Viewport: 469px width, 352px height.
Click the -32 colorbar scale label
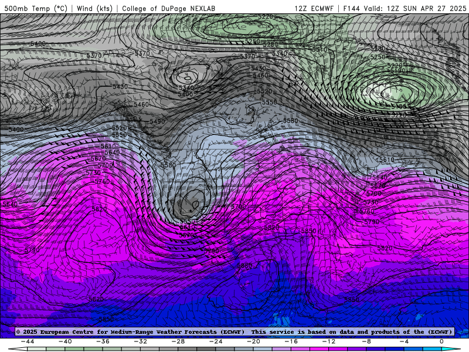click(x=140, y=341)
